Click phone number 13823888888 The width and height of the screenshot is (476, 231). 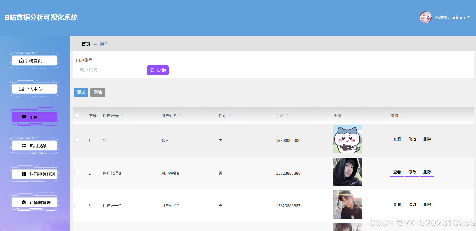288,173
